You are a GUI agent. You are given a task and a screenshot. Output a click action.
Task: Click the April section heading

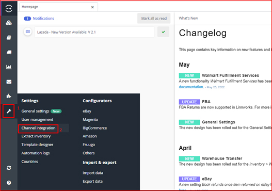click(185, 148)
